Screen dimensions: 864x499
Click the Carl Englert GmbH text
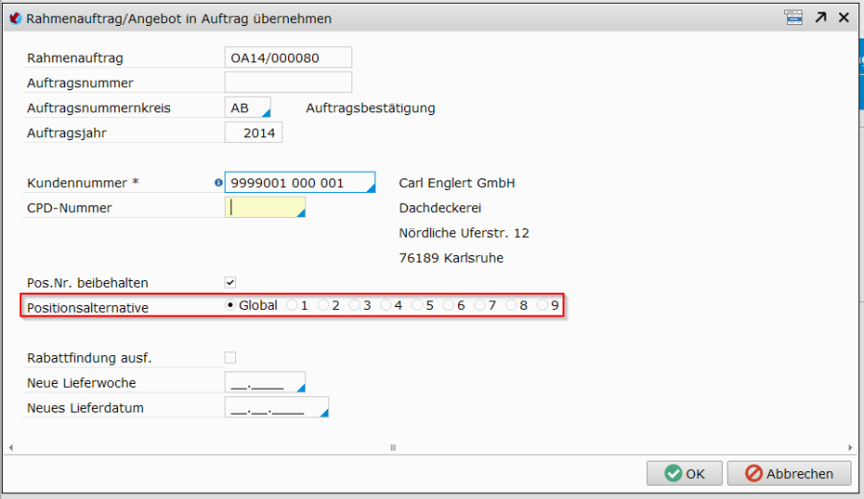pyautogui.click(x=457, y=183)
